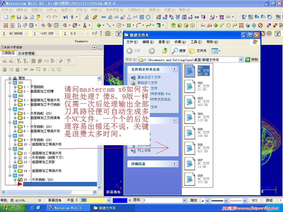Open the view mode dropdown in Explorer toolbar
This screenshot has width=283, height=212.
pos(219,51)
